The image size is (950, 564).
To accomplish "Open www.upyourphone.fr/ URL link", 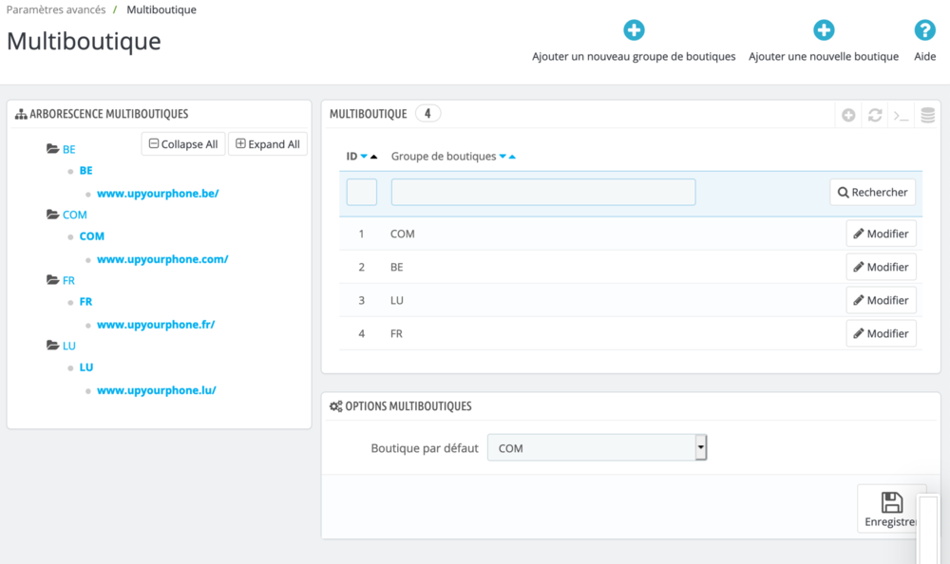I will (156, 324).
